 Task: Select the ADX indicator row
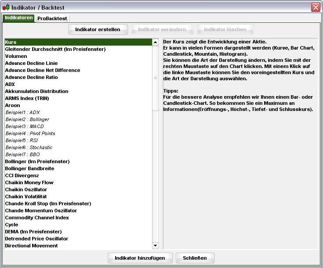click(x=78, y=84)
